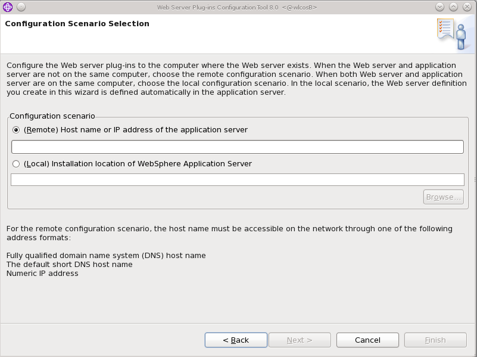Click the Local installation option label
The image size is (477, 357).
click(x=138, y=164)
